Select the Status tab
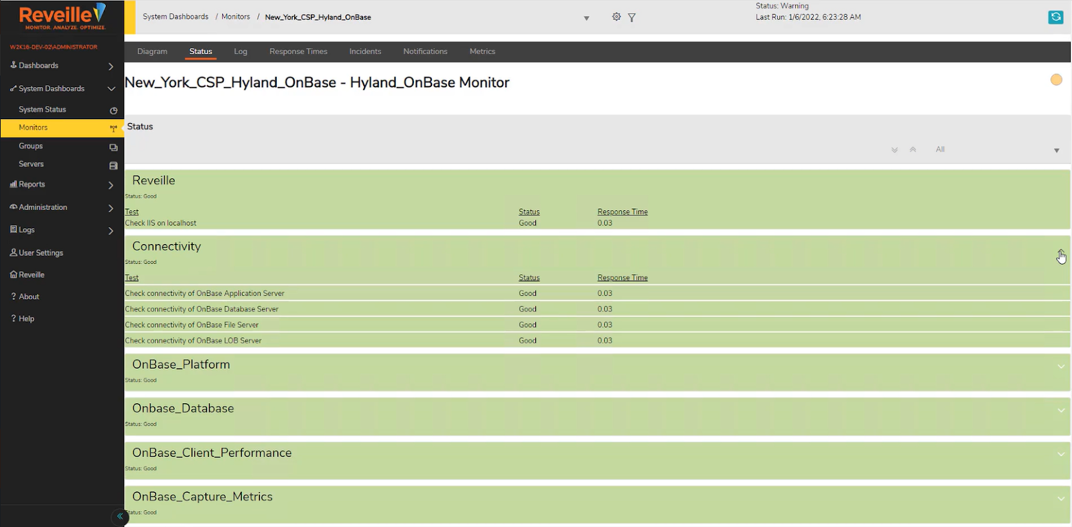This screenshot has width=1072, height=527. [x=200, y=52]
